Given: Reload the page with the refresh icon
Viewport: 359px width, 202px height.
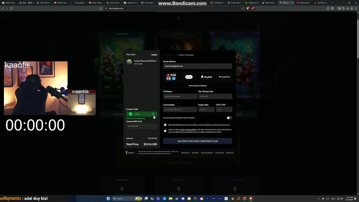Looking at the screenshot, I should 11,8.
